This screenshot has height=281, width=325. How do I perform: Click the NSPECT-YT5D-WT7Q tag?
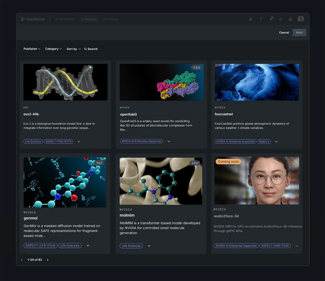[58, 141]
